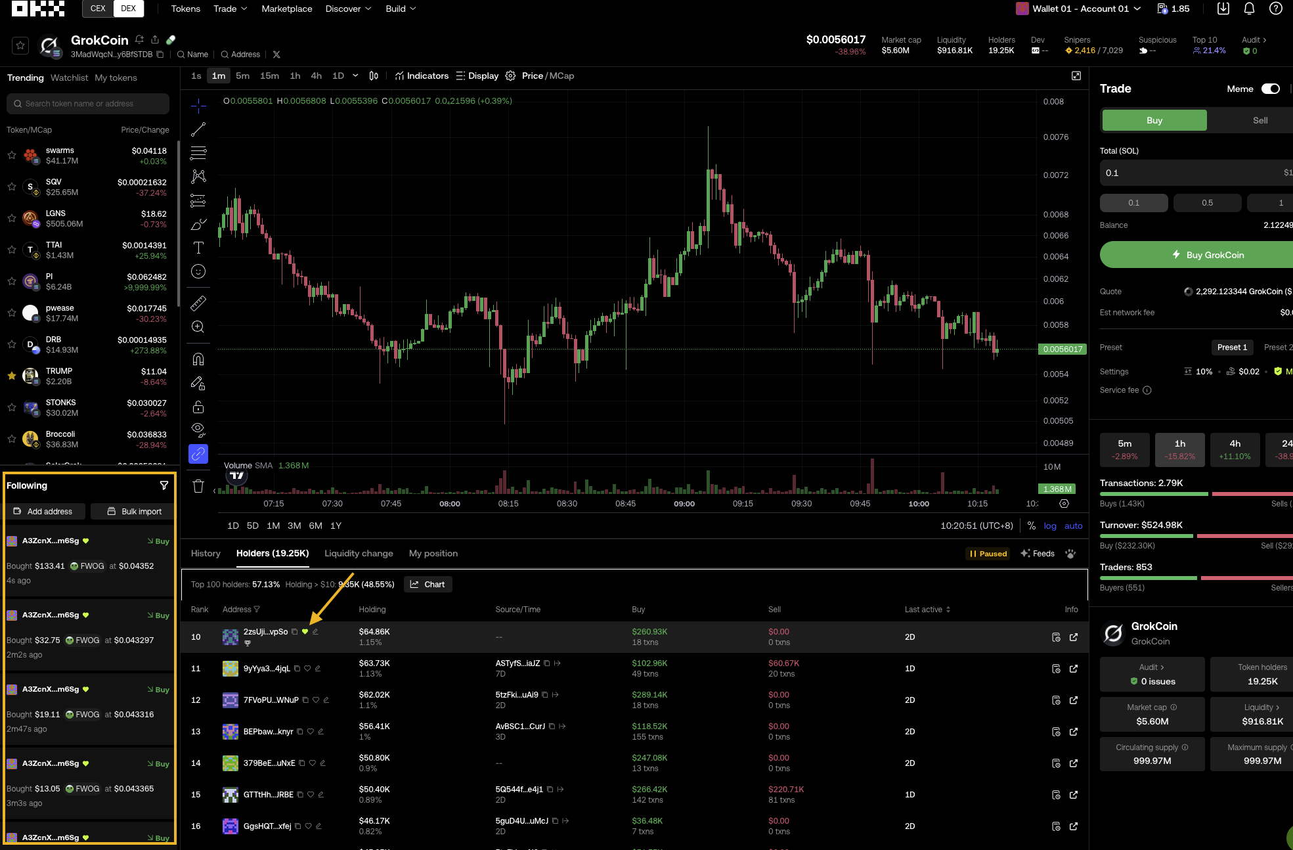Screen dimensions: 1293x850
Task: Favorite GrokCoin with the star toggle
Action: pos(20,45)
